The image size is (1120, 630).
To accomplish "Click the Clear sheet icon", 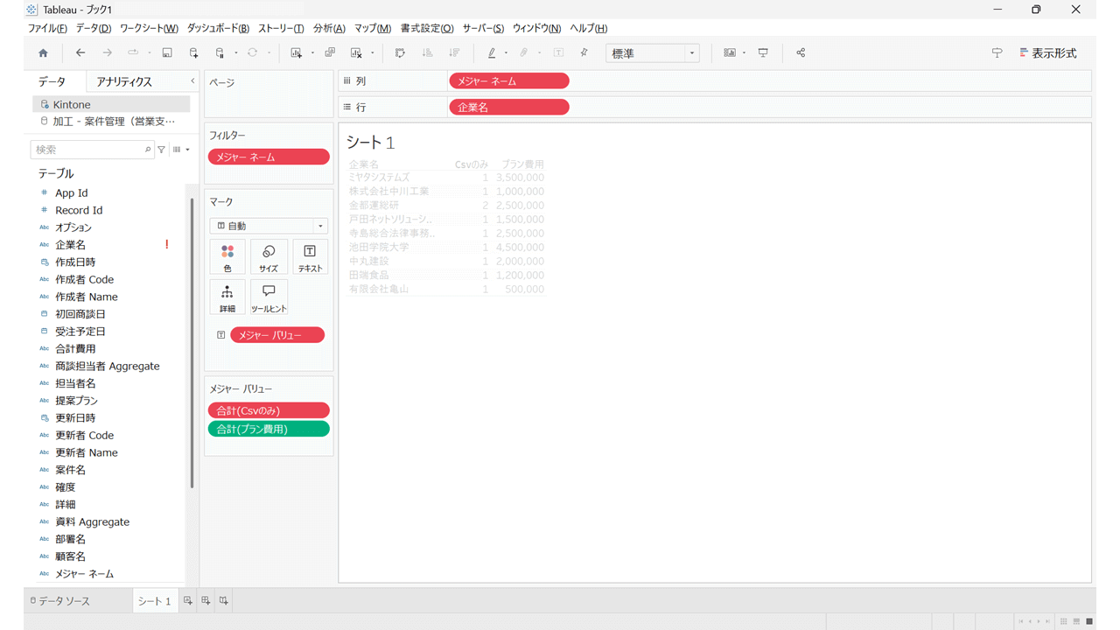I will point(356,53).
